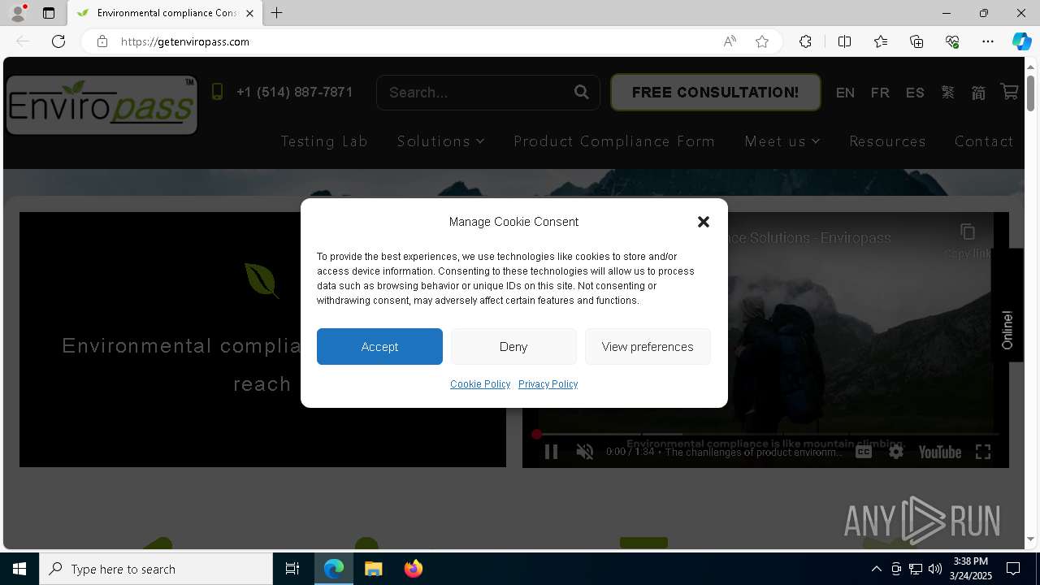This screenshot has height=585, width=1040.
Task: Switch site language to FR
Action: coord(880,93)
